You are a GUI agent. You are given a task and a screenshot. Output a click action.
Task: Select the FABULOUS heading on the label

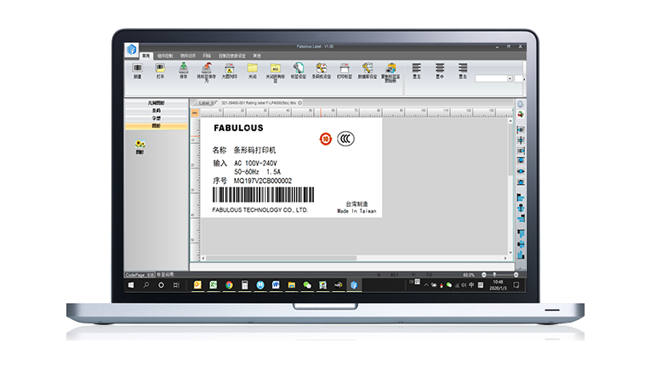[238, 128]
